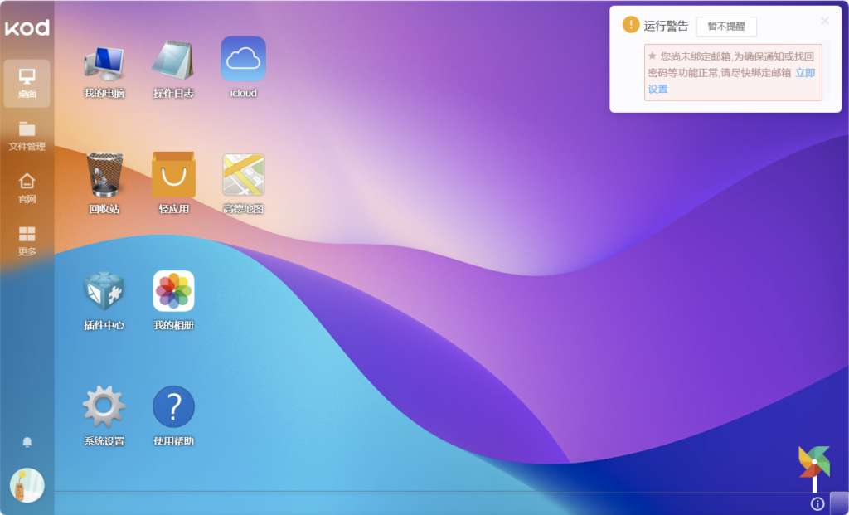Close the 运行警告 notification popup

click(x=825, y=21)
